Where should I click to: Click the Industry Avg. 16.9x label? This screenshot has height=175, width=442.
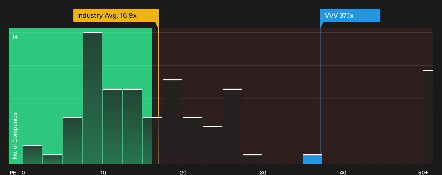pyautogui.click(x=116, y=15)
